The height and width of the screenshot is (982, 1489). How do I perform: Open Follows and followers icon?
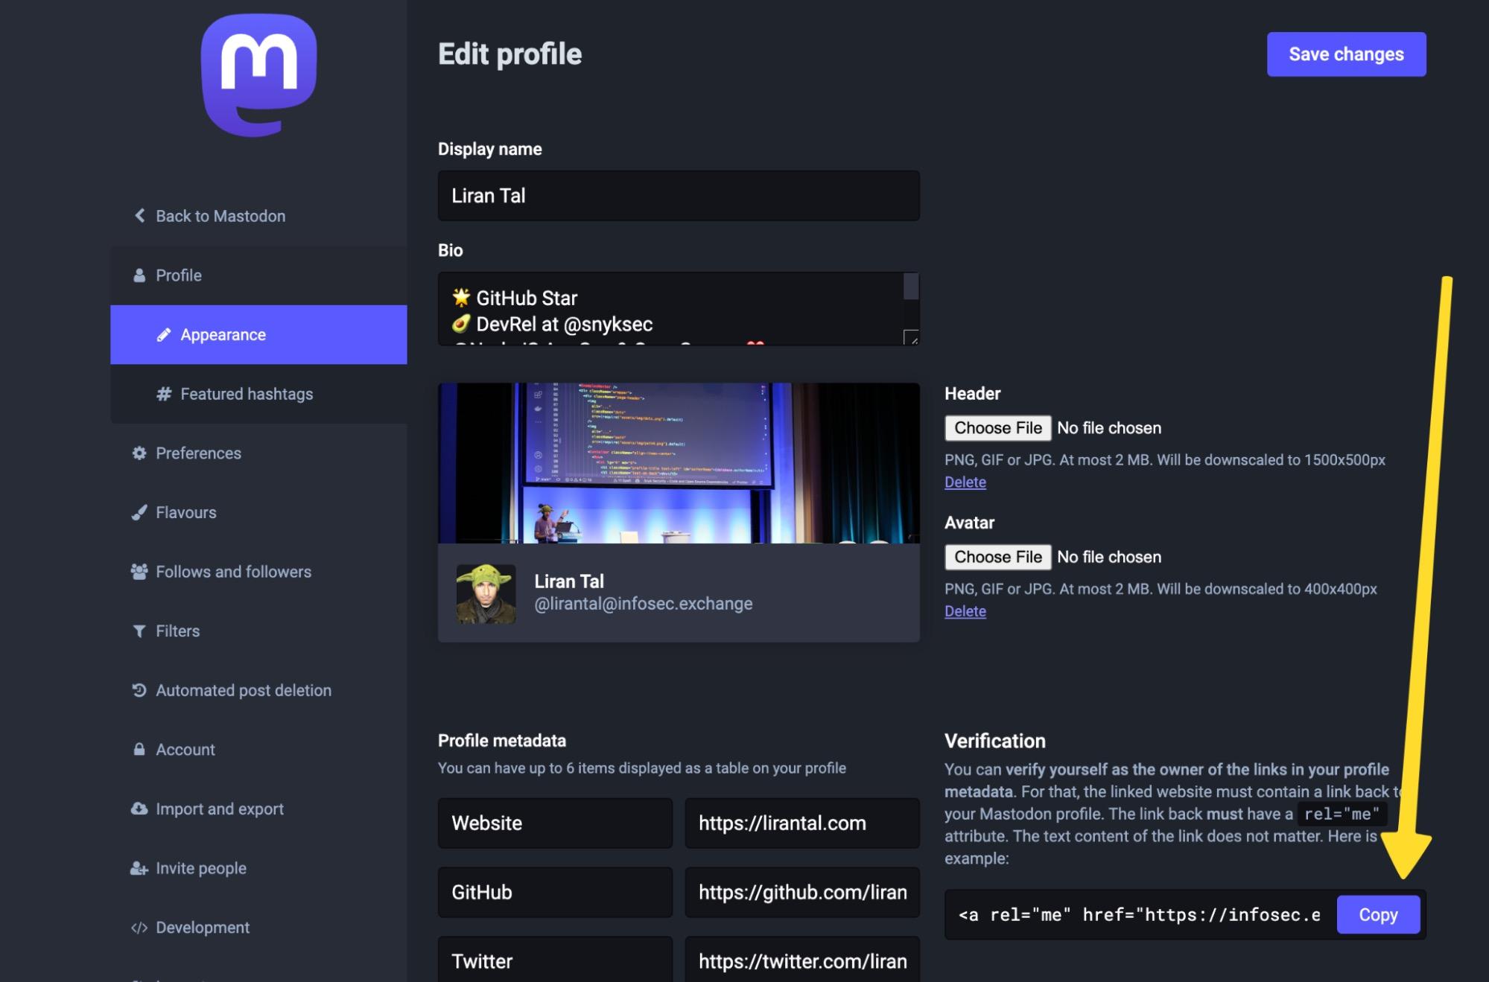click(x=138, y=572)
